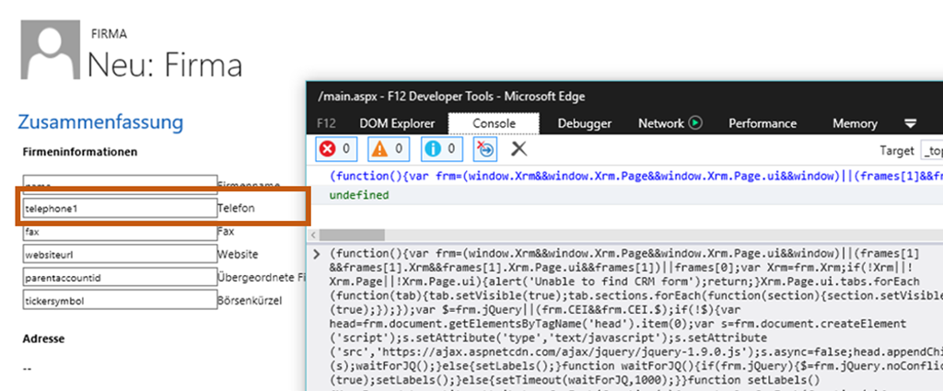Click the tickersymbol input field
The width and height of the screenshot is (943, 391).
120,300
